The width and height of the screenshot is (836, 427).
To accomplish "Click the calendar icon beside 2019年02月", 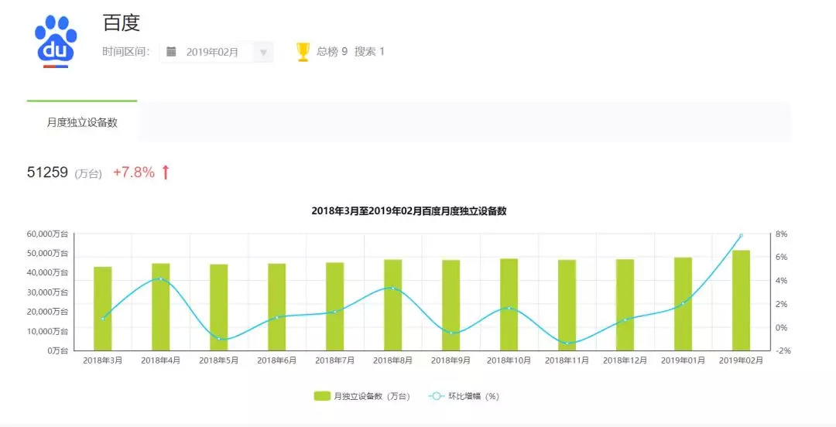I will coord(171,52).
